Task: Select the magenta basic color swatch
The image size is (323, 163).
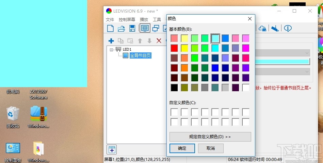Action: tap(246, 48)
